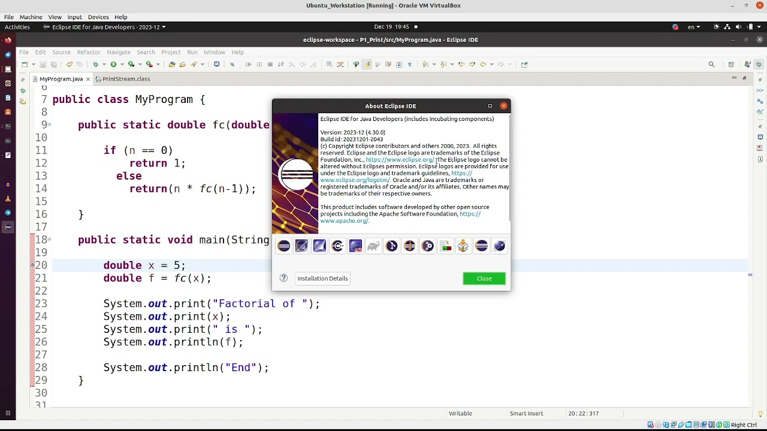The height and width of the screenshot is (431, 767).
Task: Open the Window menu
Action: tap(214, 52)
